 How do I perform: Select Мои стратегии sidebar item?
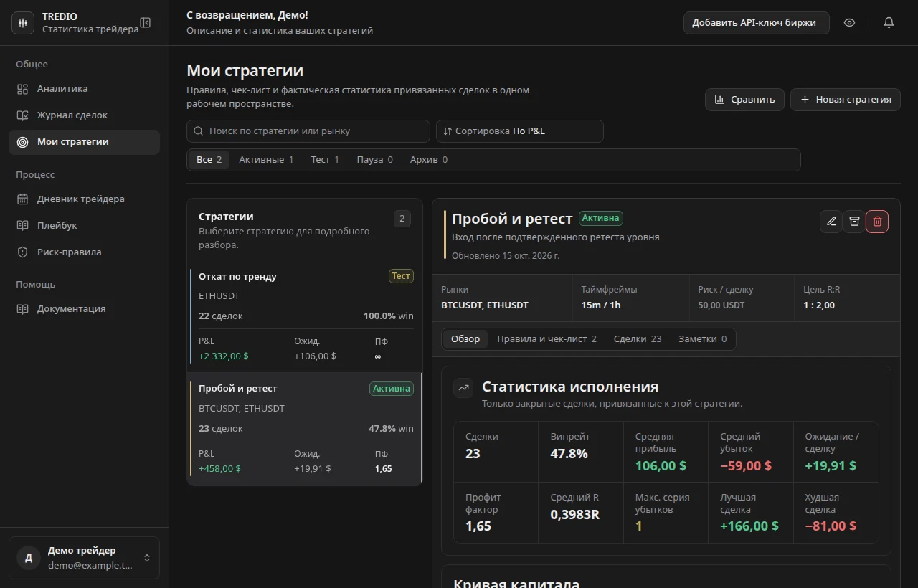click(84, 142)
